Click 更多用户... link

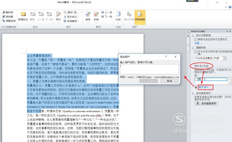point(205,87)
